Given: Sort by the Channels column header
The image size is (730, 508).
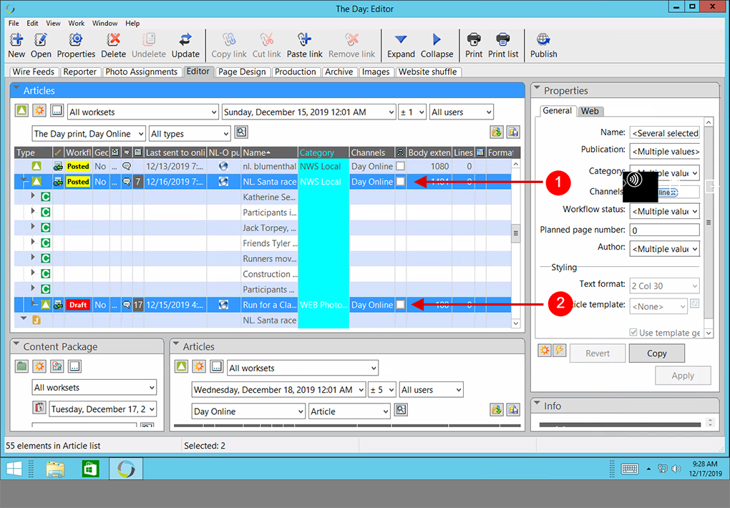Looking at the screenshot, I should pos(371,152).
